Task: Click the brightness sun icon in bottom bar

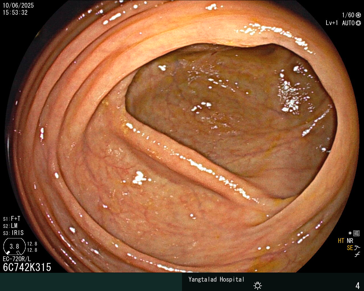Action: (x=258, y=286)
